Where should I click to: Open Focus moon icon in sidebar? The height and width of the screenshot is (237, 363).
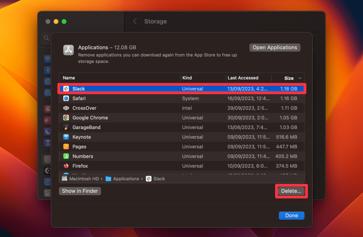48,132
